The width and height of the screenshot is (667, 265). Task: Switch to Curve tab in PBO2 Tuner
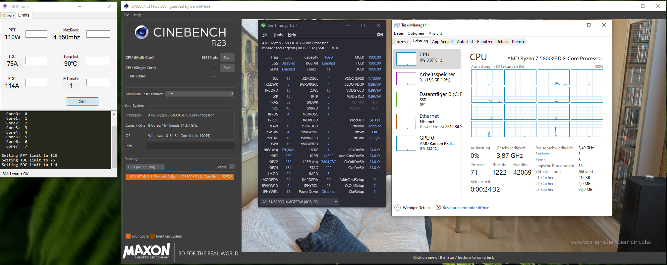coord(8,16)
